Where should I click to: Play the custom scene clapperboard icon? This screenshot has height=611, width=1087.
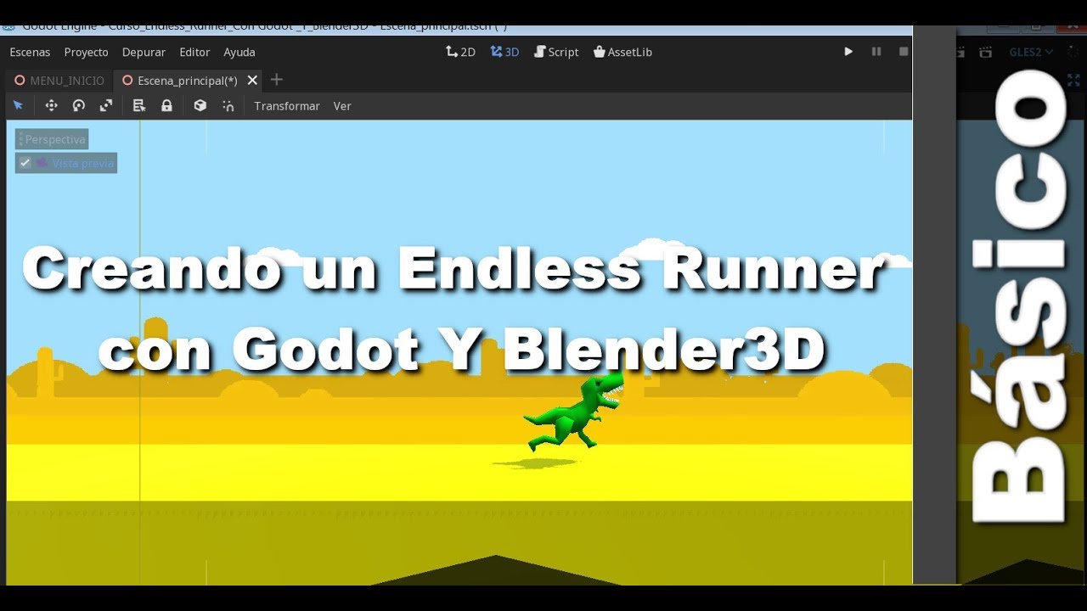(x=985, y=52)
